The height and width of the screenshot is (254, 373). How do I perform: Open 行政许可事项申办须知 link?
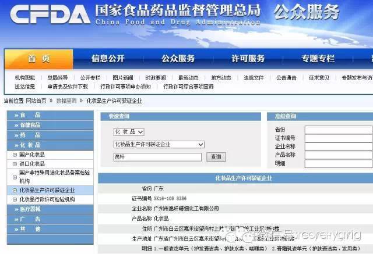pos(126,87)
